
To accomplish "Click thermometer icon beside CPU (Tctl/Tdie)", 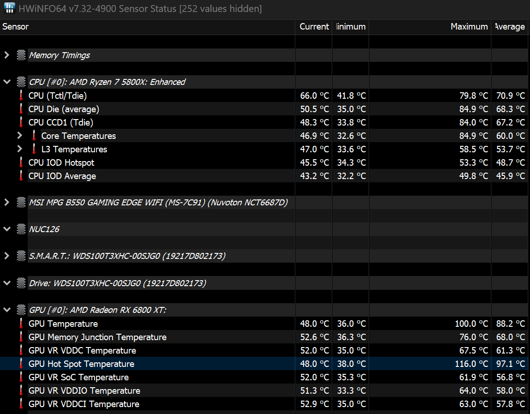I will coord(21,96).
